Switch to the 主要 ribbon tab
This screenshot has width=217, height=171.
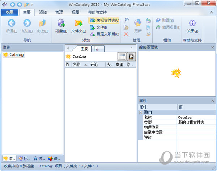pyautogui.click(x=27, y=12)
